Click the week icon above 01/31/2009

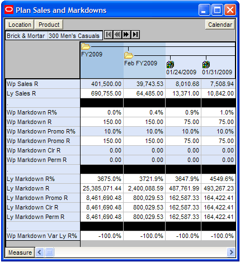point(206,64)
